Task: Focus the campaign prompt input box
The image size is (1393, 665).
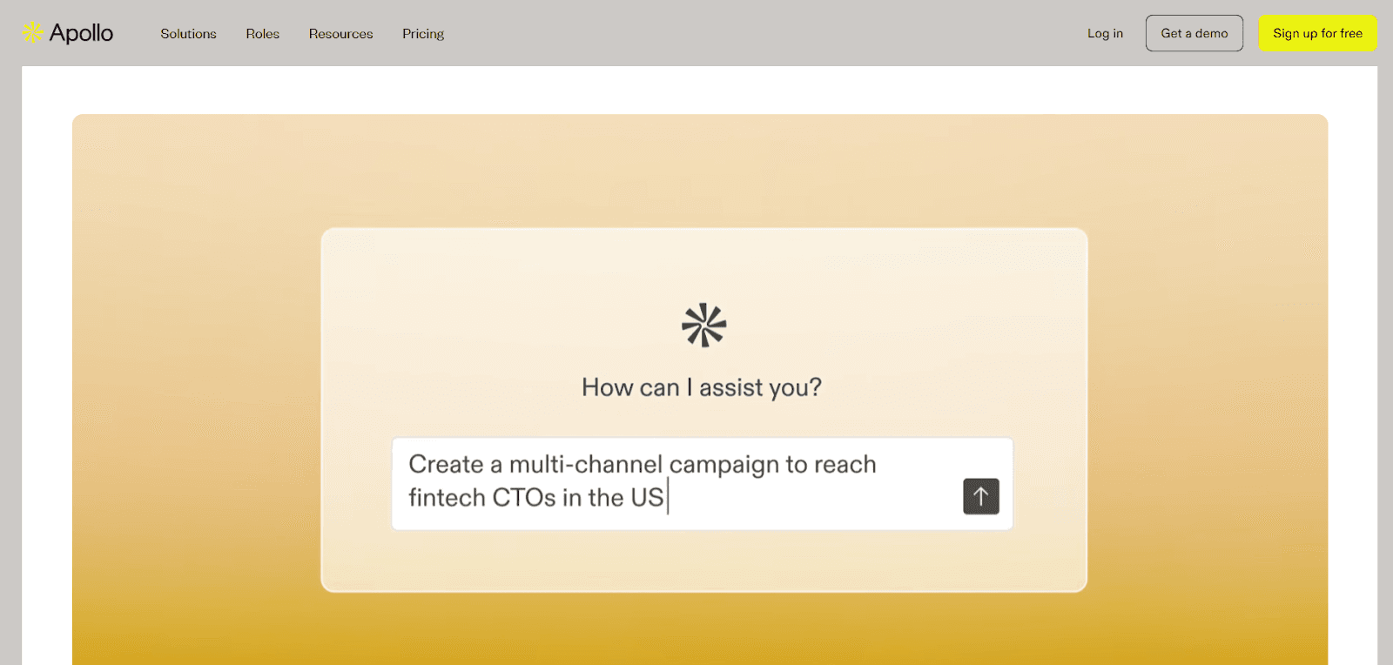Action: tap(702, 483)
